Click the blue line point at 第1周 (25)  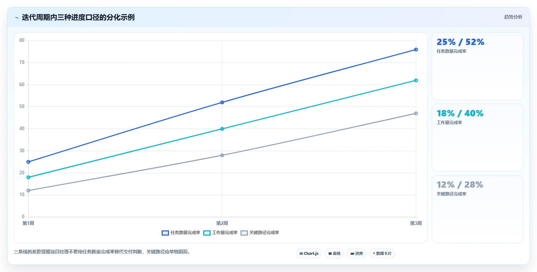(x=28, y=162)
